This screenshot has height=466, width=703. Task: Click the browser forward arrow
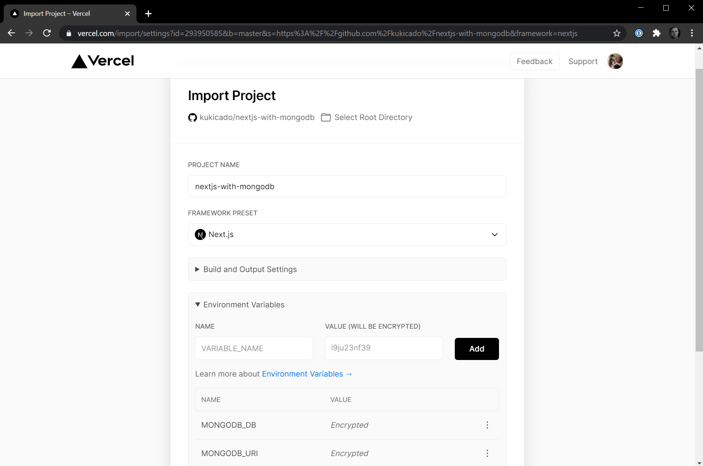[x=29, y=33]
